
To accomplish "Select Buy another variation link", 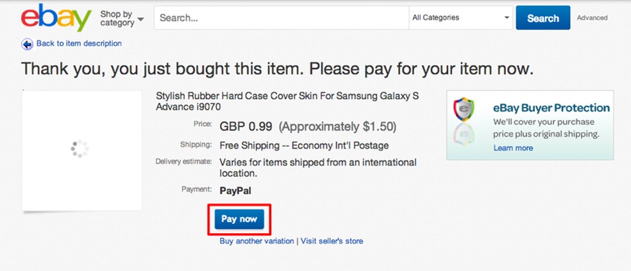I will pos(257,242).
